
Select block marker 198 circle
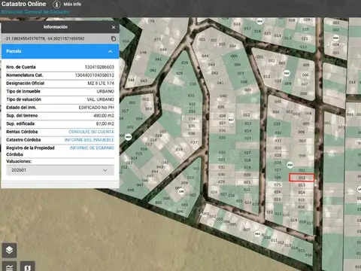click(x=181, y=191)
